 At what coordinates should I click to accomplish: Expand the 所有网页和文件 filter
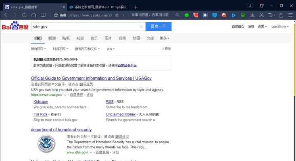87,49
